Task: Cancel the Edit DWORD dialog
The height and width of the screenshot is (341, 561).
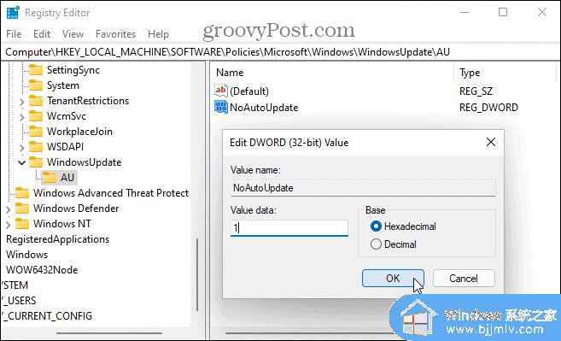Action: pyautogui.click(x=464, y=279)
